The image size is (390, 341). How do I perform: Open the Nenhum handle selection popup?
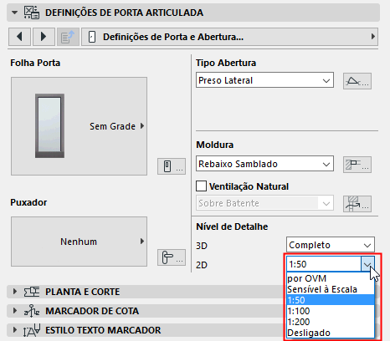(x=79, y=242)
